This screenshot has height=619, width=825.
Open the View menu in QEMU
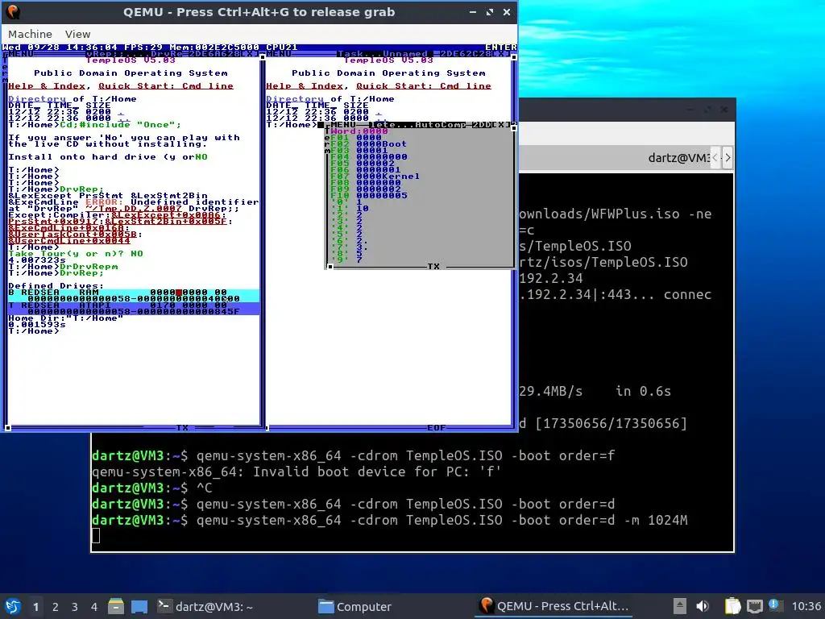click(x=77, y=34)
